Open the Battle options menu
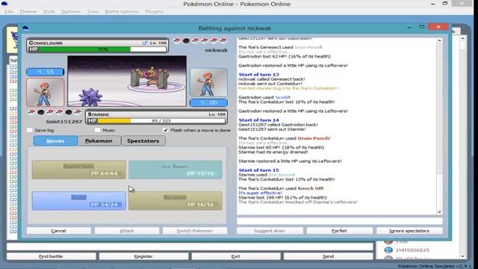Screen dimensions: 478x269 [122, 12]
